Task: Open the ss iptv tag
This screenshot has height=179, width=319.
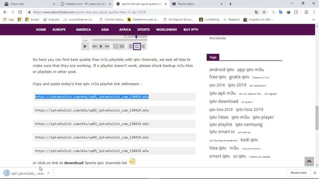Action: (x=239, y=156)
